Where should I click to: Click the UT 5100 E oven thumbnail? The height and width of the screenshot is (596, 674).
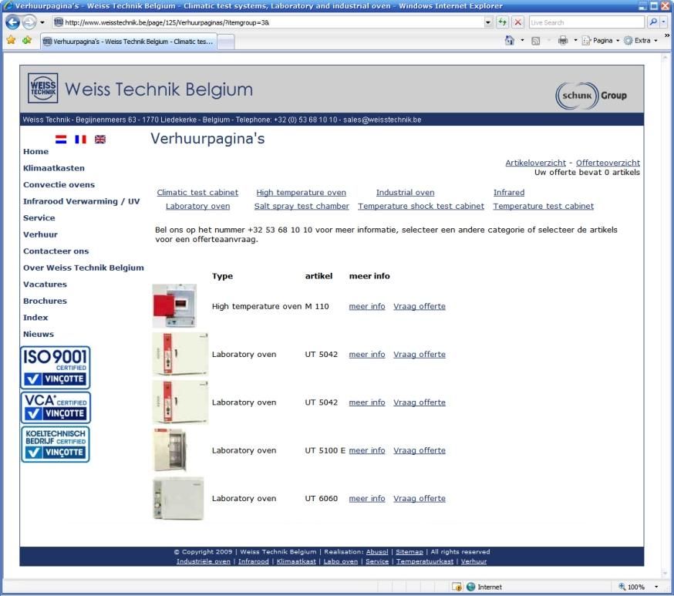click(x=170, y=450)
